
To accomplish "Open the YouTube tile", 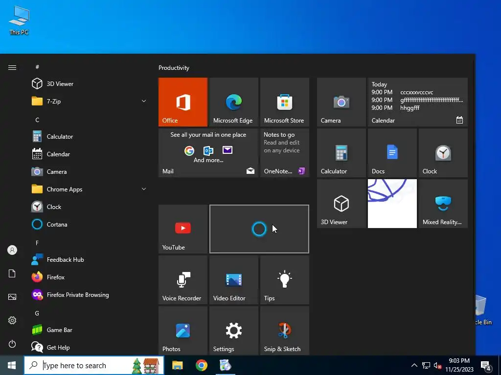I will coord(183,229).
